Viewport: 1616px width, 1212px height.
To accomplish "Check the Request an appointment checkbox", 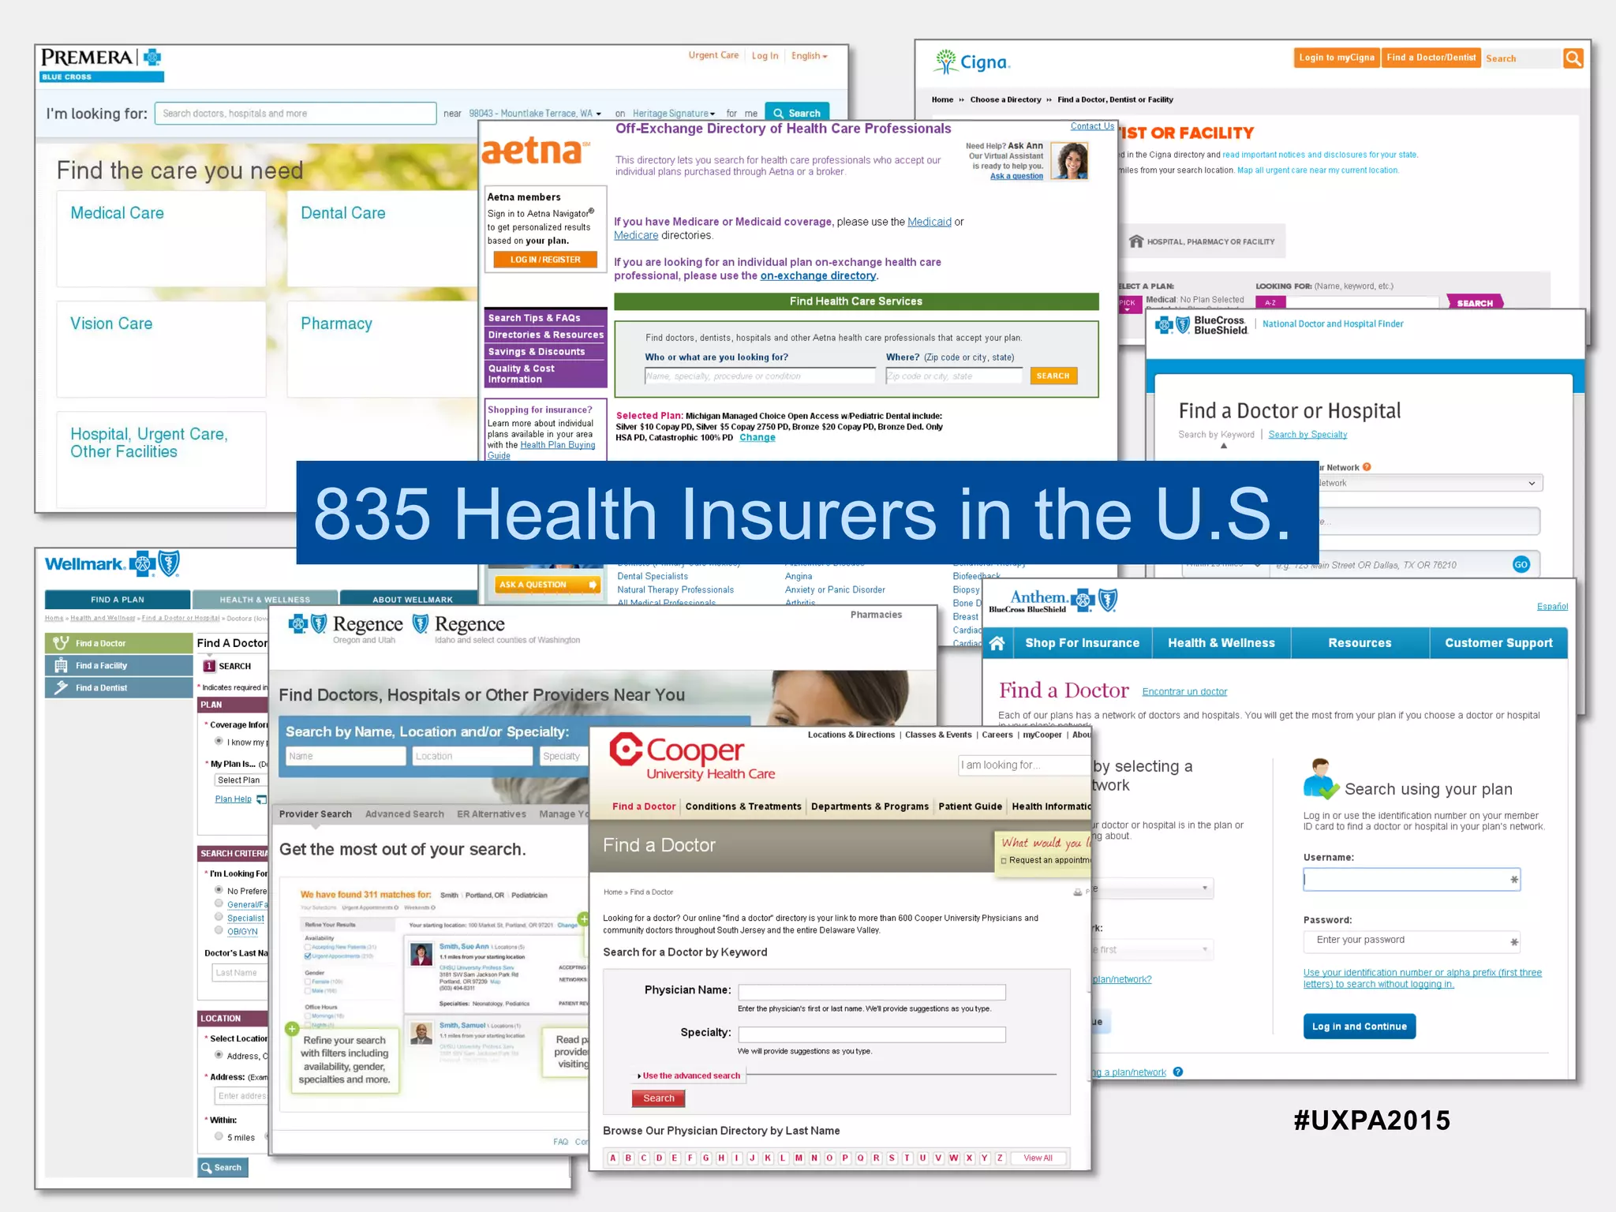I will click(1004, 861).
